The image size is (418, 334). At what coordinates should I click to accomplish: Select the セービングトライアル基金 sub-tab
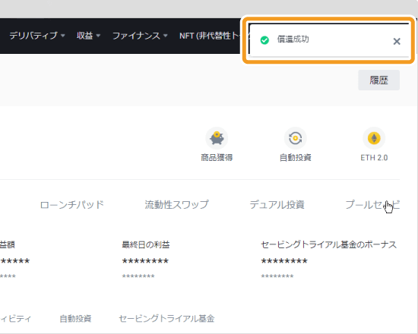[166, 319]
